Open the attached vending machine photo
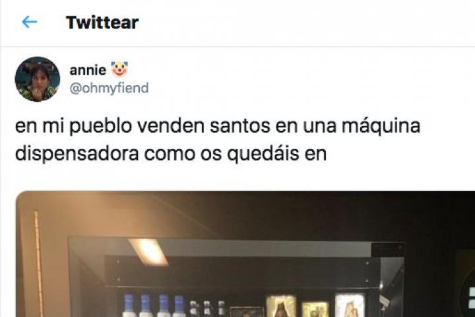The height and width of the screenshot is (317, 475). tap(245, 254)
